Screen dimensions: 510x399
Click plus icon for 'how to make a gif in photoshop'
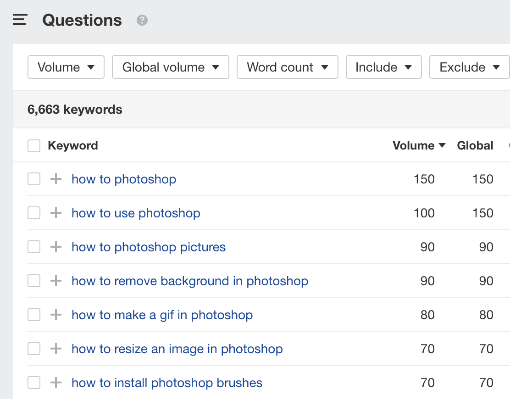click(56, 315)
